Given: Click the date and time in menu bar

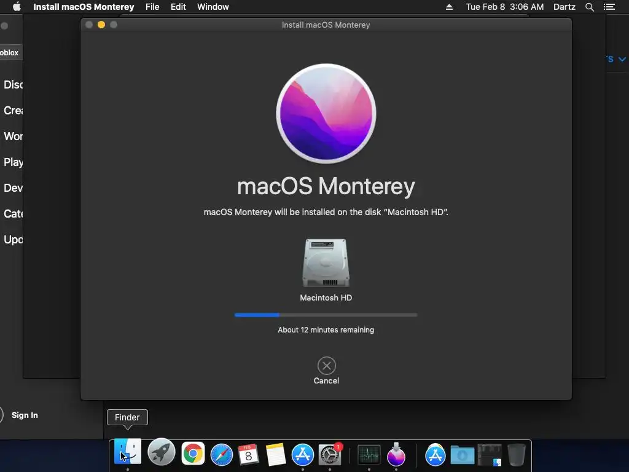Looking at the screenshot, I should [505, 7].
